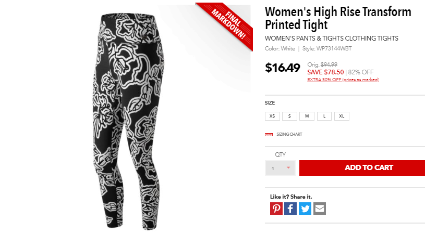Screen dimensions: 425x234
Task: Click the $16.49 sale price
Action: tap(283, 68)
